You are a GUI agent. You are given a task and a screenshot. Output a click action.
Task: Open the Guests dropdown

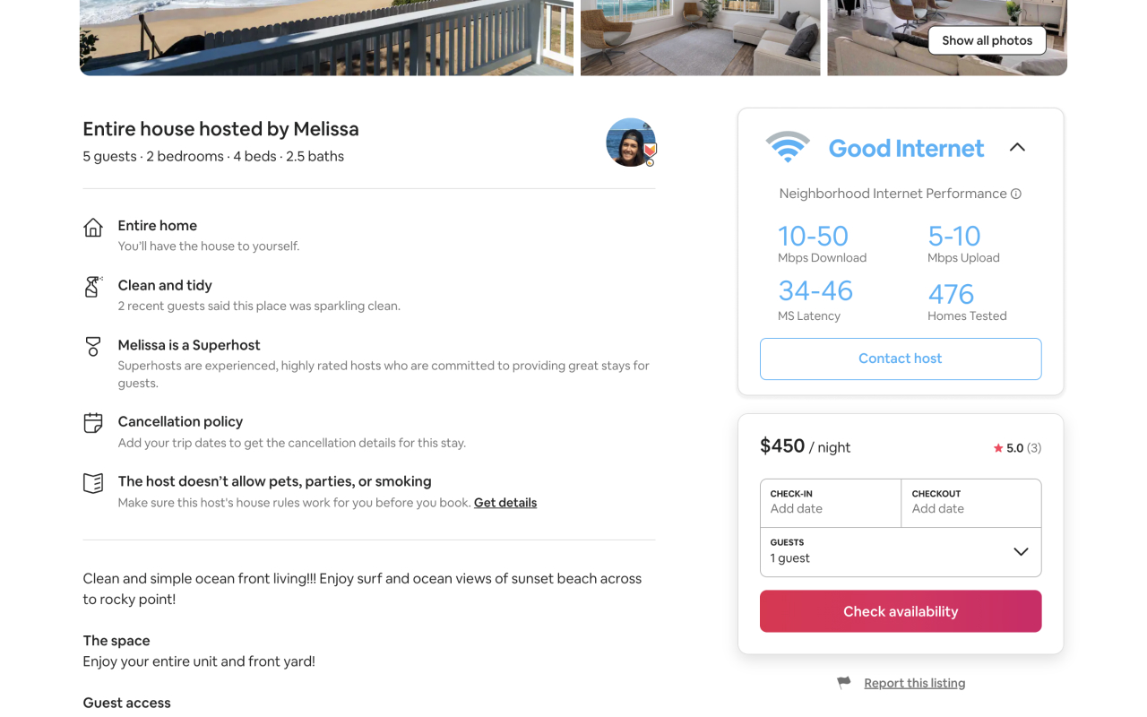tap(900, 552)
